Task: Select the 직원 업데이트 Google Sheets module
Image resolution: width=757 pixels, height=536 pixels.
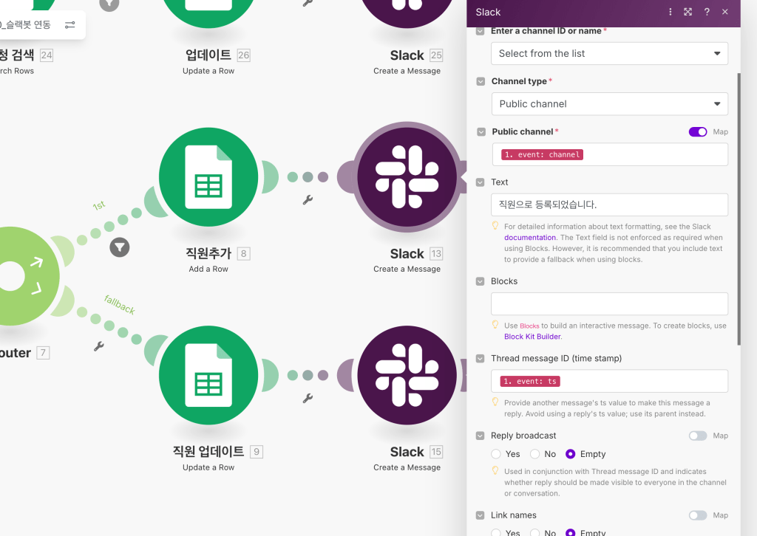Action: coord(208,377)
